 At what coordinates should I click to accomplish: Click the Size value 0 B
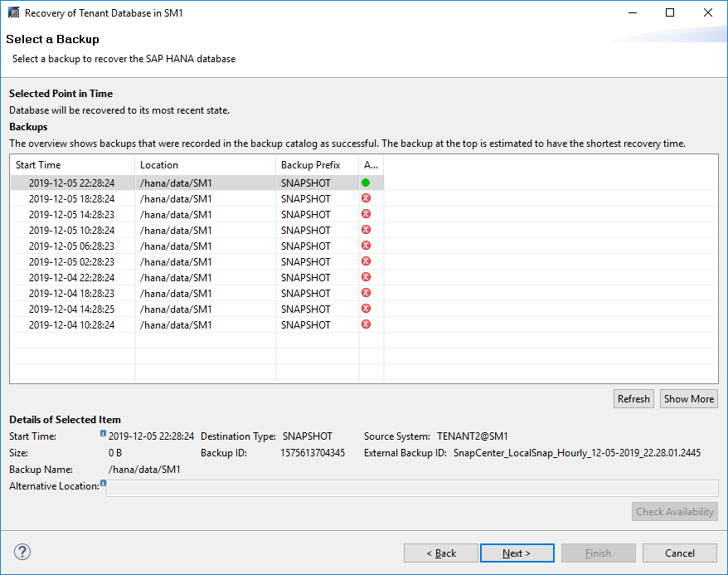point(115,453)
